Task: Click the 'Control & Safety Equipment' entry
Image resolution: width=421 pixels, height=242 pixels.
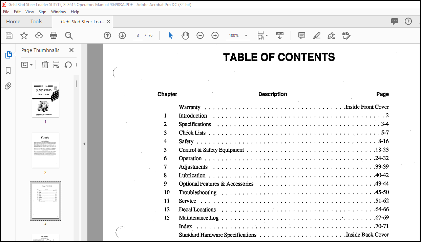Action: pos(211,150)
